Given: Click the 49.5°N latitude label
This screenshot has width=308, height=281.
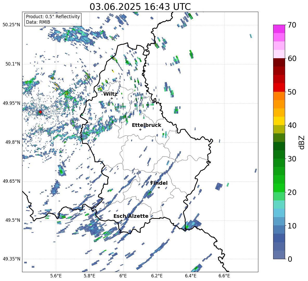Looking at the screenshot, I should pos(12,220).
